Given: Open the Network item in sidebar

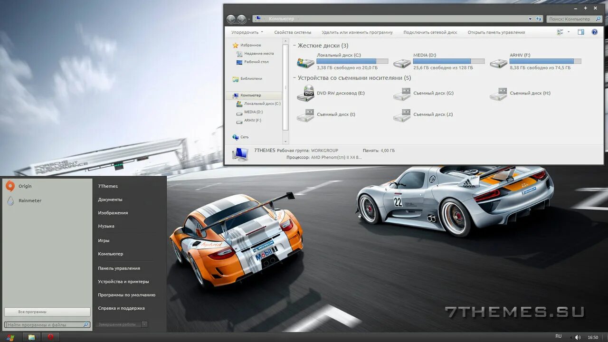Looking at the screenshot, I should coord(240,137).
